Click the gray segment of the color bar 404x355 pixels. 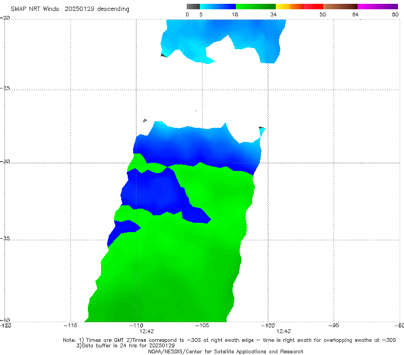click(x=193, y=7)
